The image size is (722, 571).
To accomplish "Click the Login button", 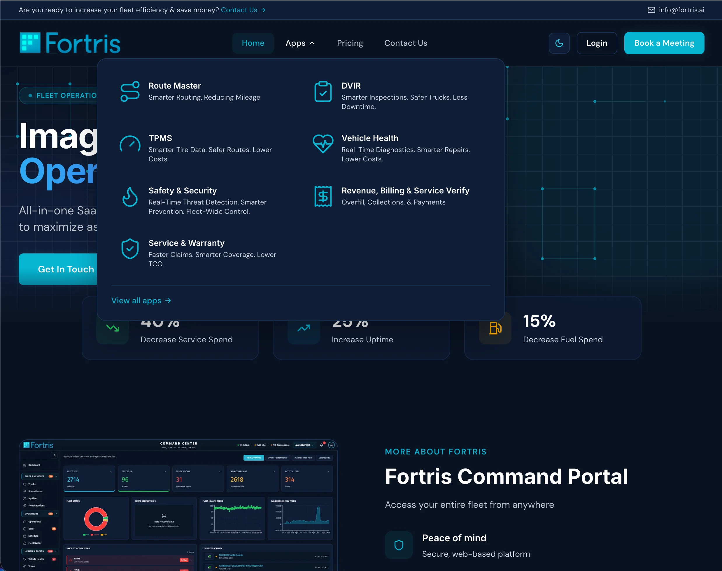I will tap(597, 43).
